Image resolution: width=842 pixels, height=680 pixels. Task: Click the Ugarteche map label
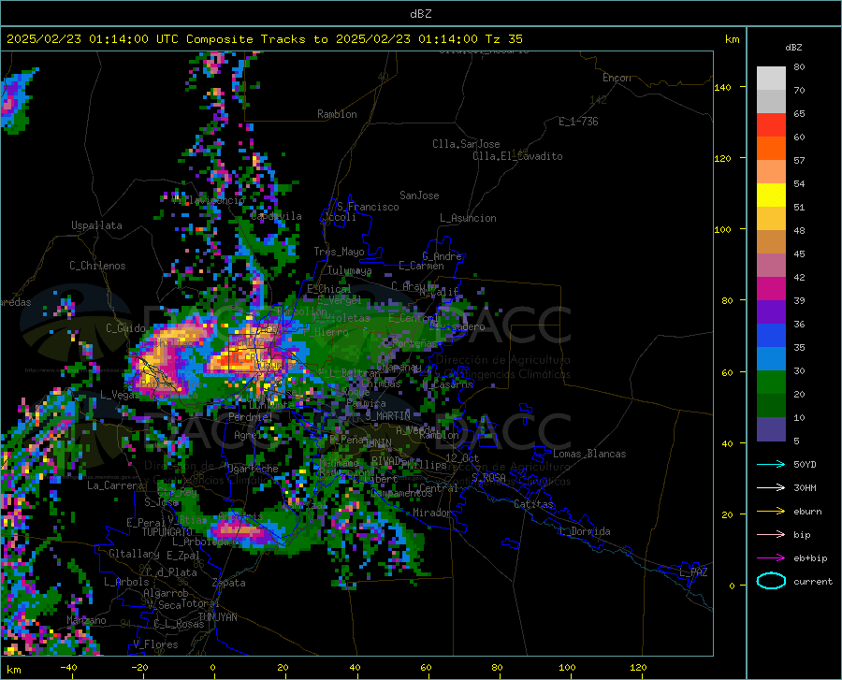tap(253, 469)
